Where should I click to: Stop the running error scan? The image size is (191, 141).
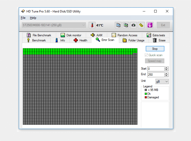click(155, 49)
